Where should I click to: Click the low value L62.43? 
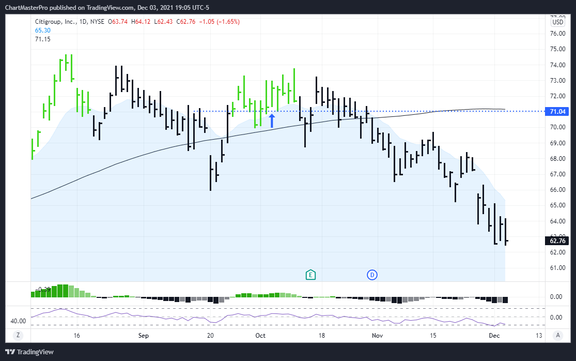pyautogui.click(x=163, y=22)
